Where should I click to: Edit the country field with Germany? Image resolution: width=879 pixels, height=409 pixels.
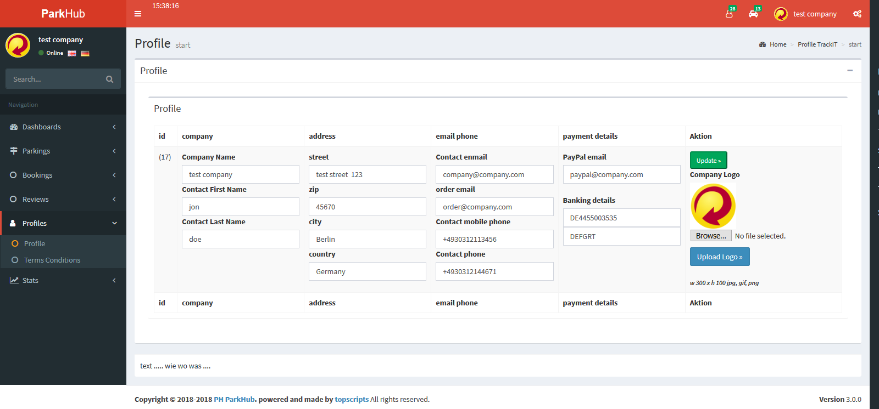coord(368,271)
